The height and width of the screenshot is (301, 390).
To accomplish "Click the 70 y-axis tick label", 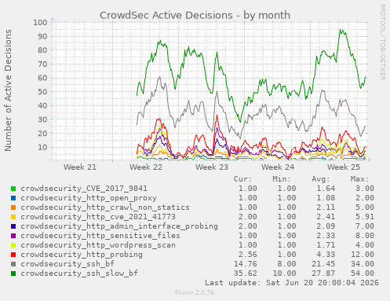I will [42, 64].
